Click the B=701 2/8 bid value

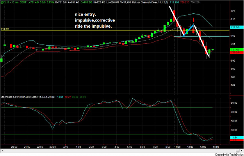pos(61,2)
